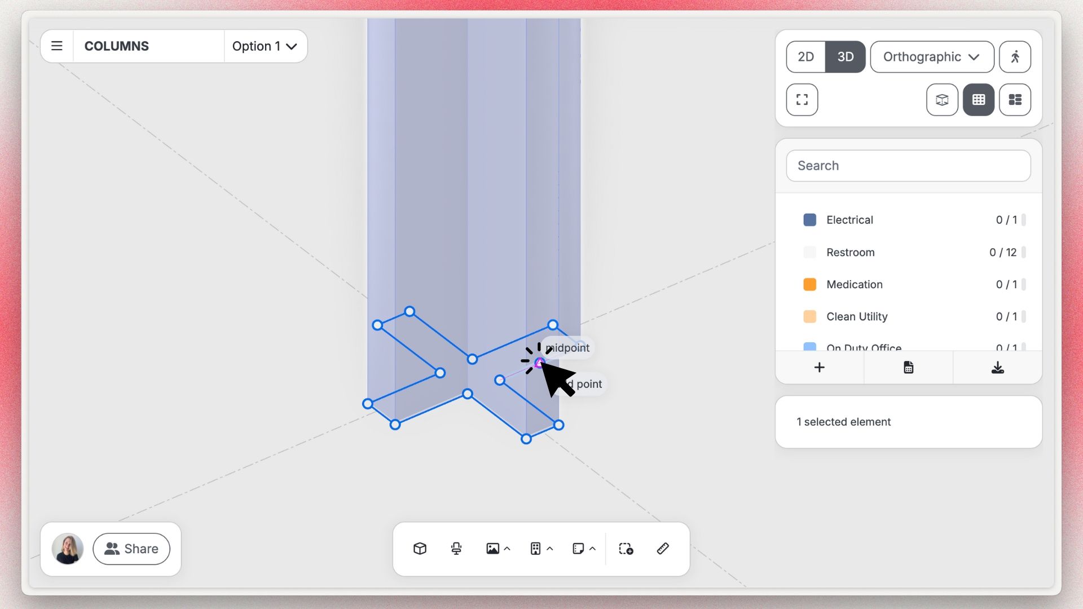Expand the building tool chevron in the toolbar
Viewport: 1083px width, 609px height.
point(550,549)
